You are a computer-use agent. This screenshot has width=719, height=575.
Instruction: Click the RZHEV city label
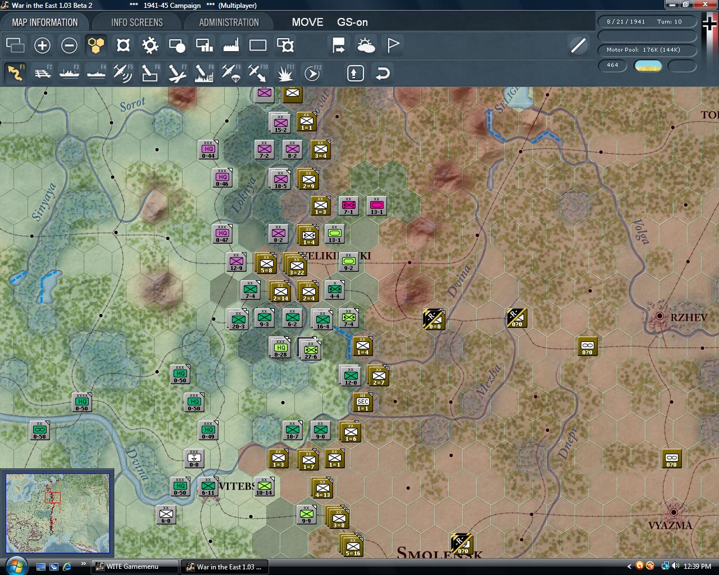689,317
